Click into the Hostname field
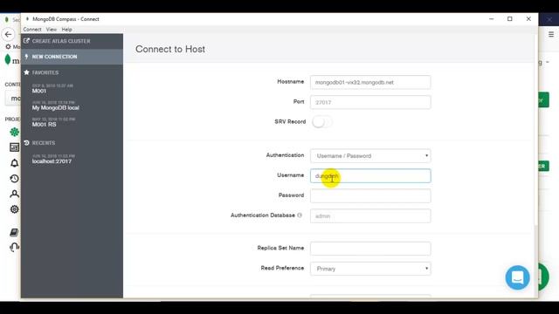 point(370,82)
